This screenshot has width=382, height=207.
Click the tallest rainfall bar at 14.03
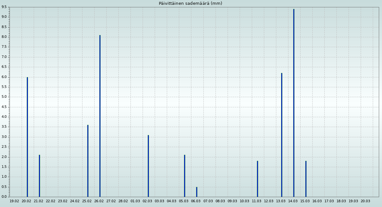[294, 103]
